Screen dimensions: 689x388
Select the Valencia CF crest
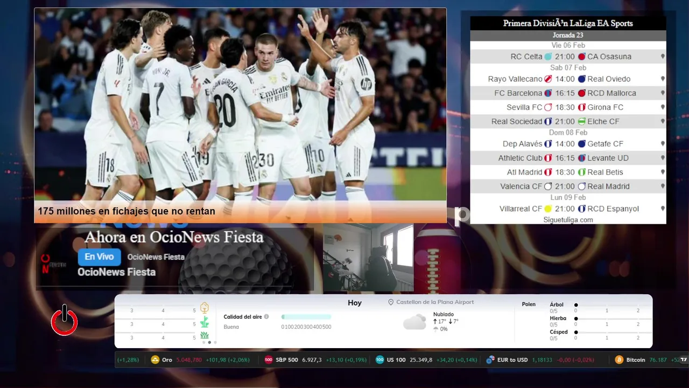click(548, 186)
